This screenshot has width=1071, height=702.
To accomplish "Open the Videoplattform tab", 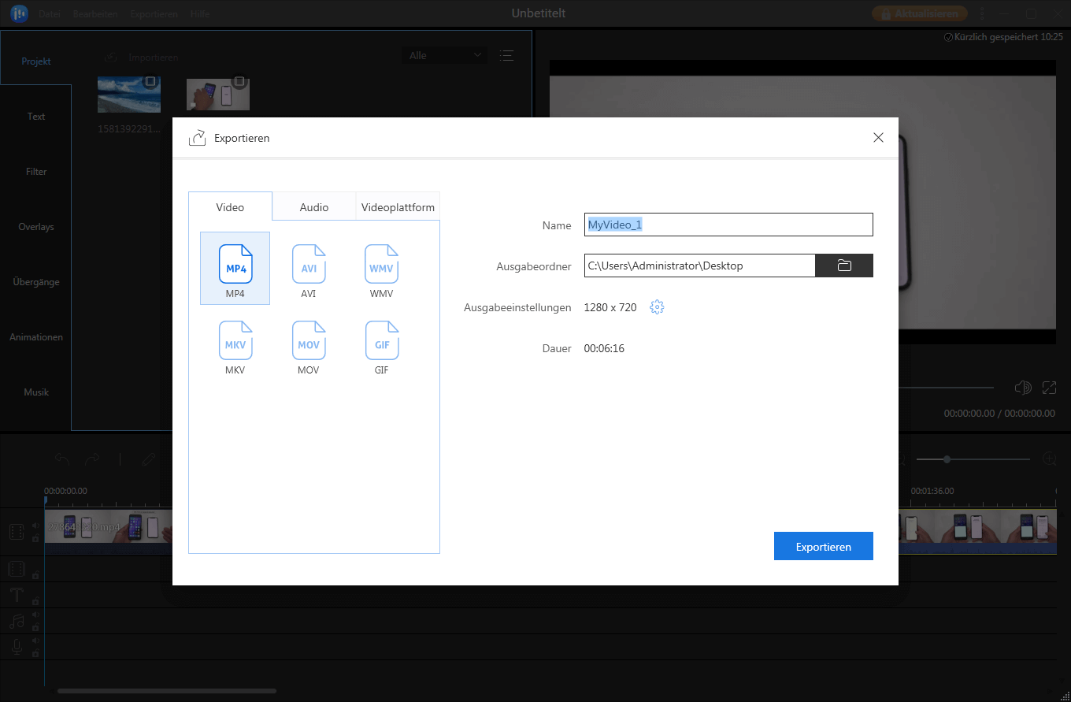I will point(398,207).
